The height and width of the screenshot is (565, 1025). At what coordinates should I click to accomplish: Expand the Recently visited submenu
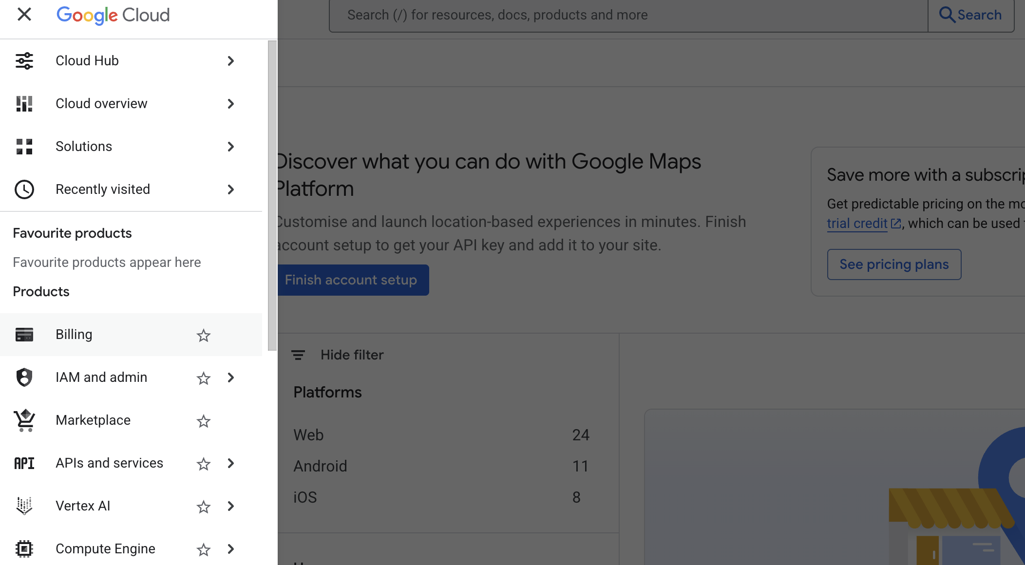point(230,189)
